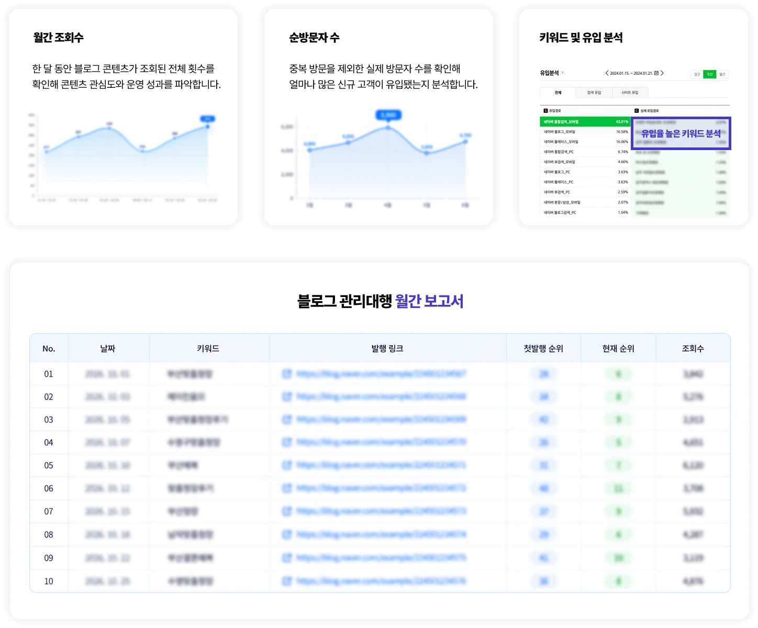The image size is (758, 628).
Task: Go to next week with right chevron
Action: coord(662,73)
